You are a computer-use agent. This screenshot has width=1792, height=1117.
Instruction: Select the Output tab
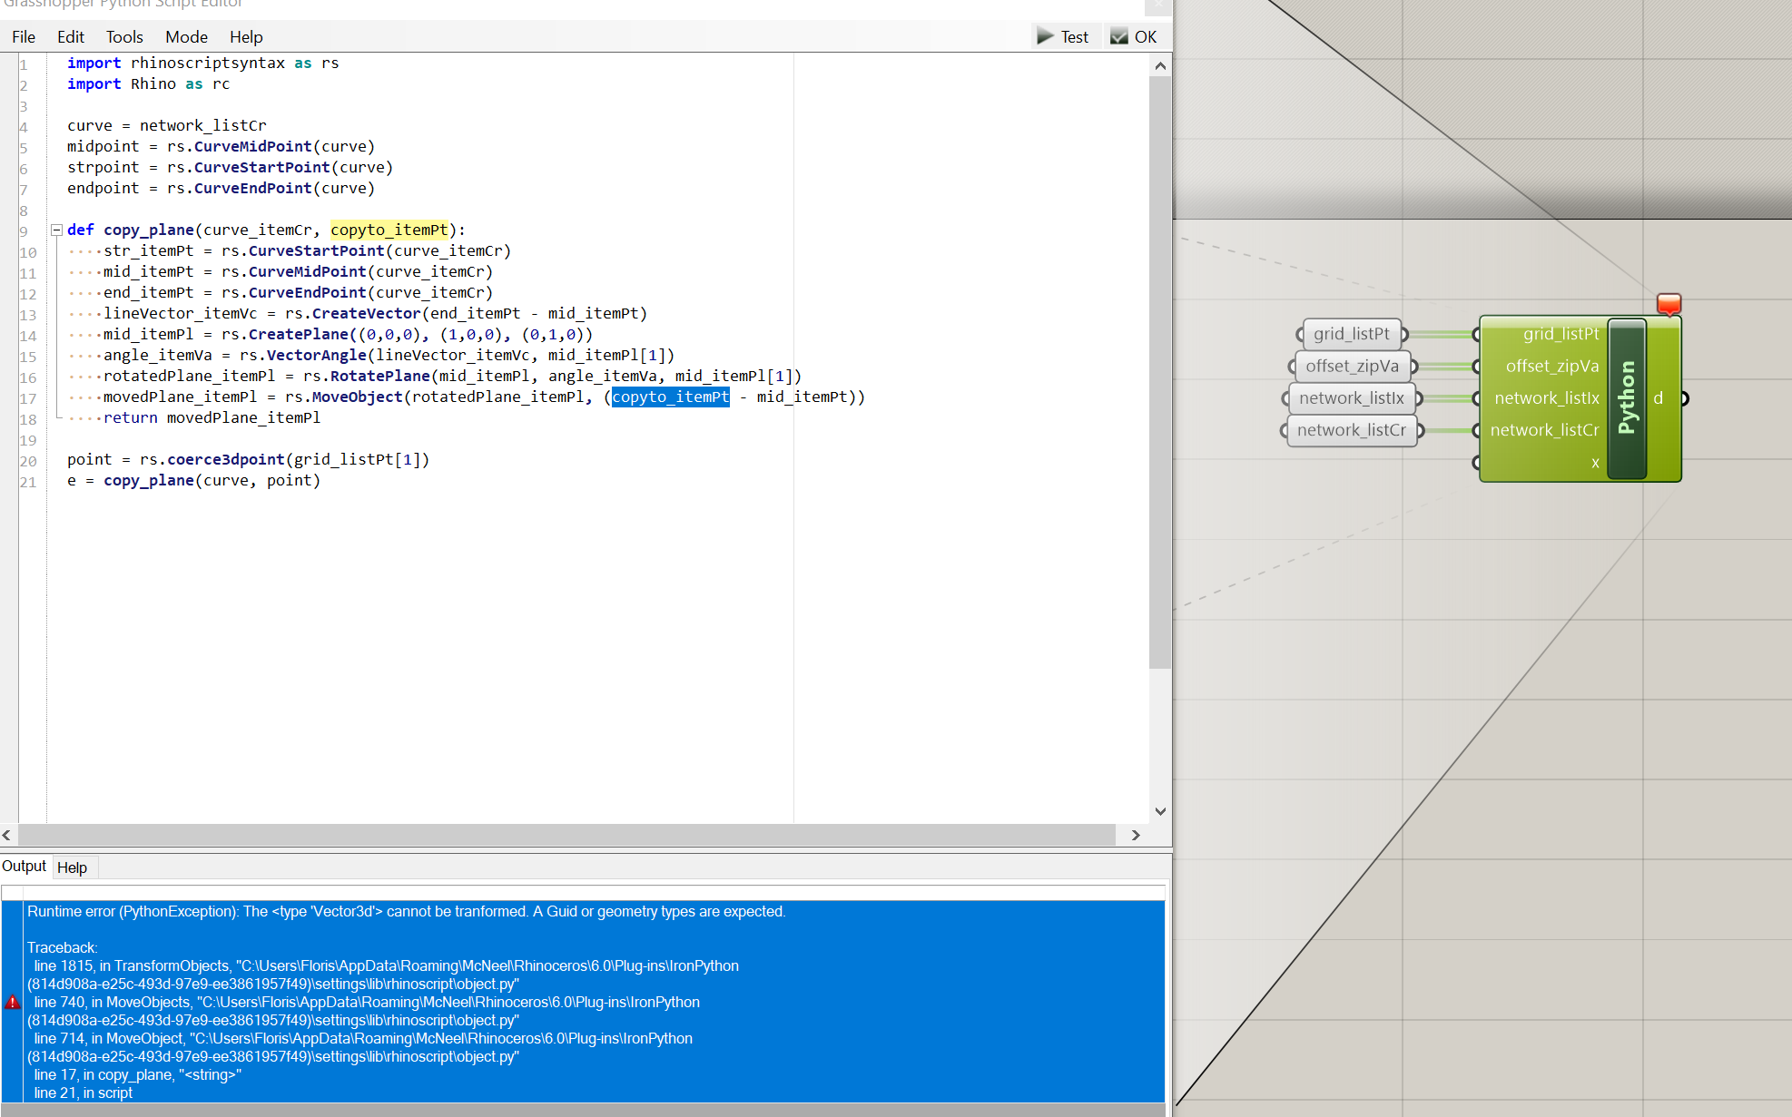pos(24,866)
